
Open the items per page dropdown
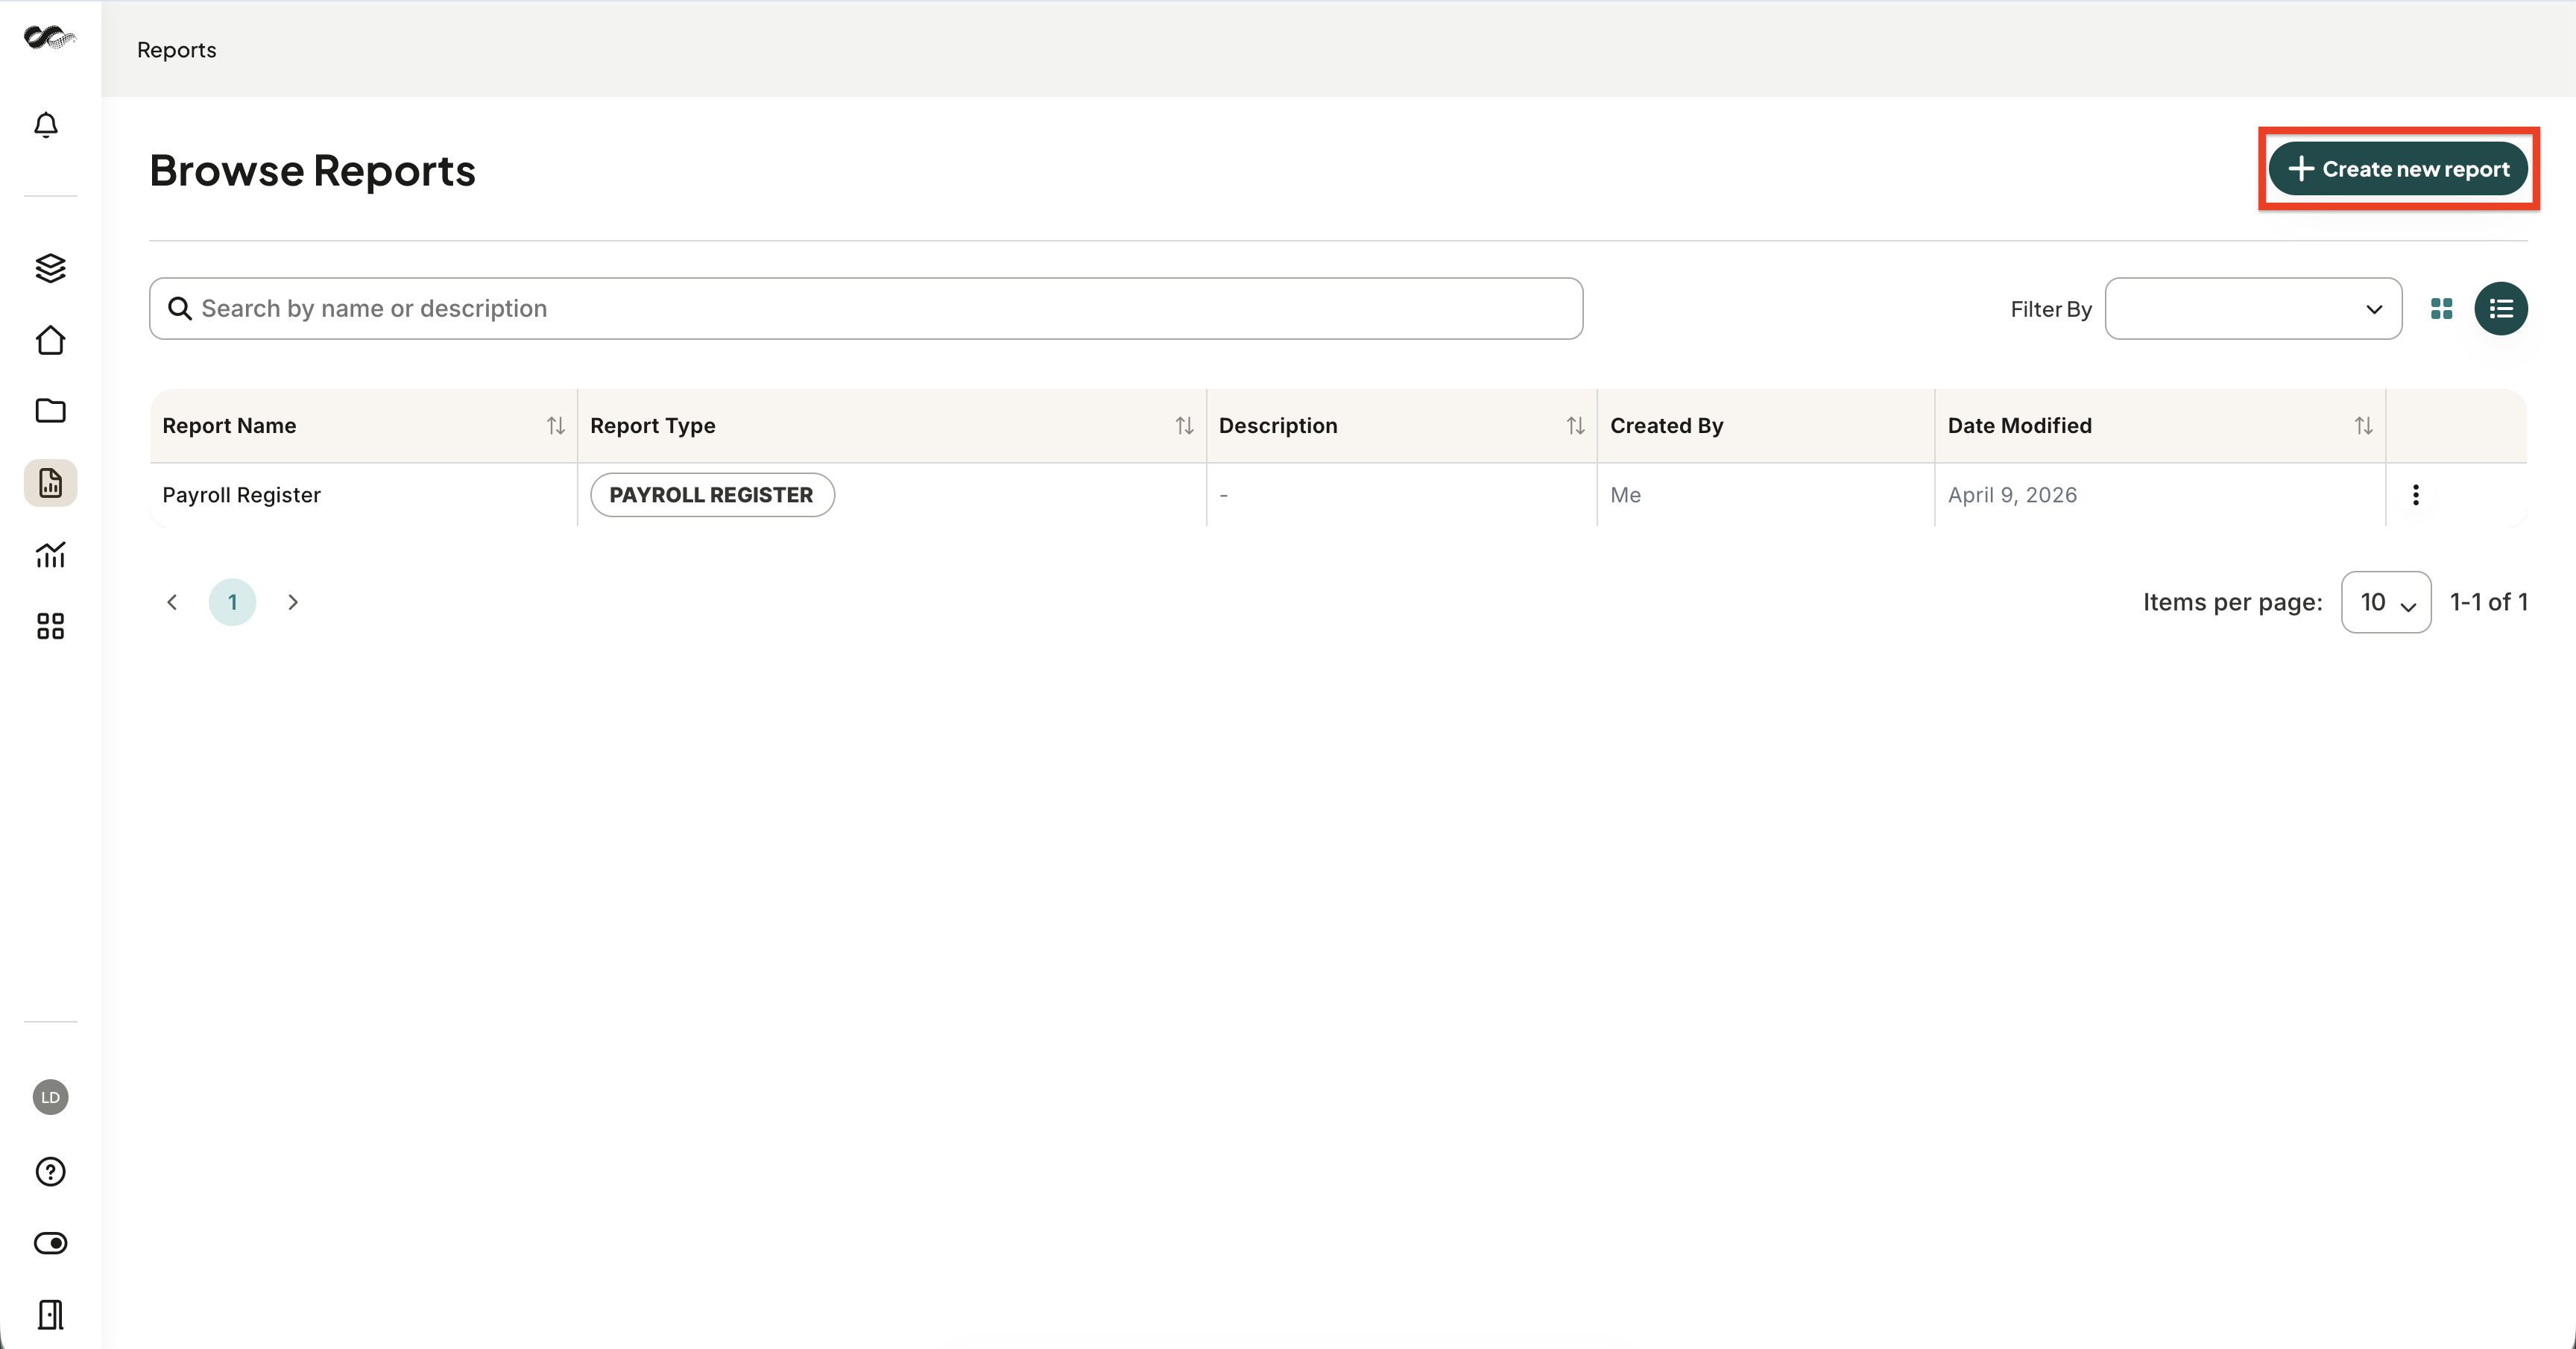click(2386, 602)
